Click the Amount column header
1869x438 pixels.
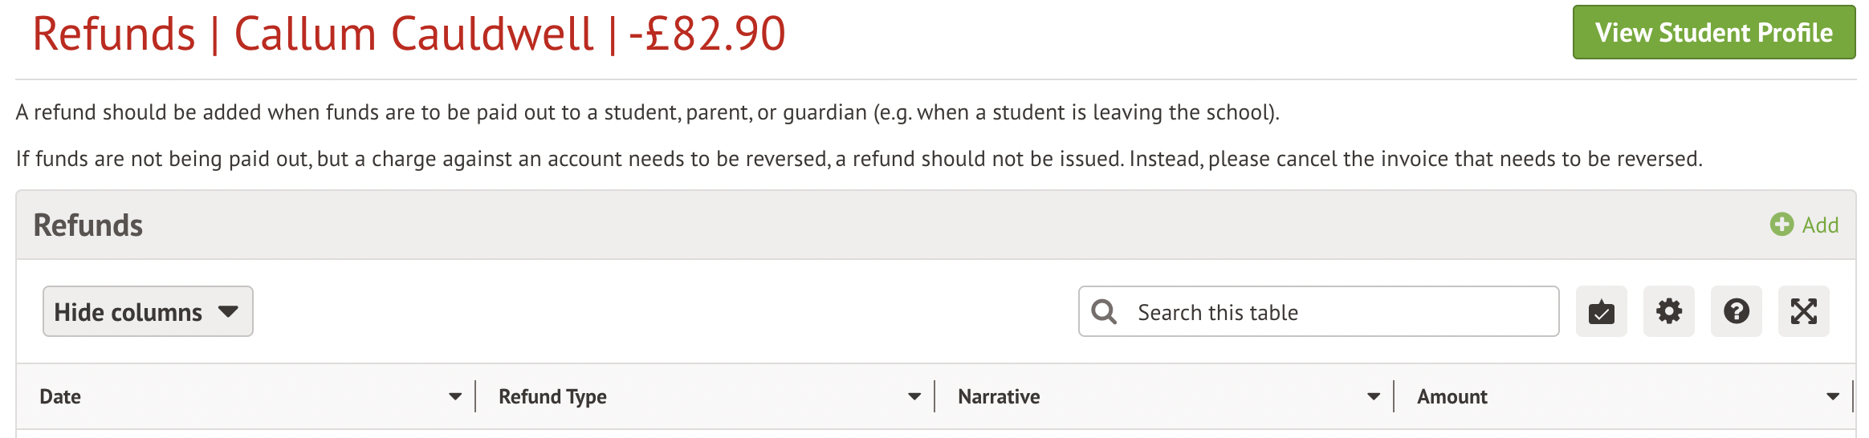(1452, 397)
